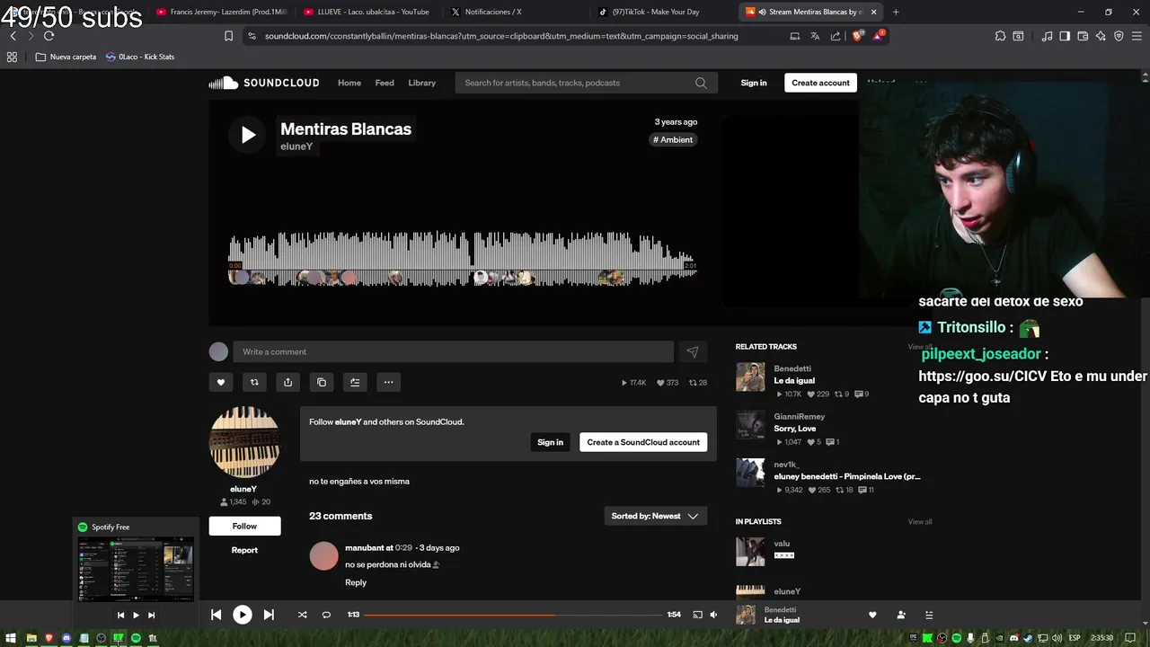Screen dimensions: 1150x647
Task: Click Create a SoundCloud account
Action: 643,442
